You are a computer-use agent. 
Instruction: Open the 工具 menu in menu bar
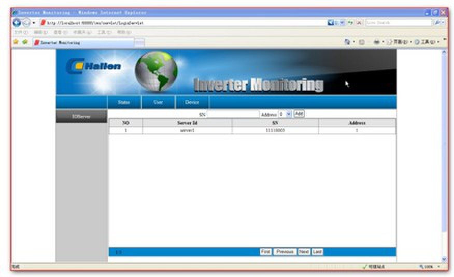pyautogui.click(x=104, y=33)
